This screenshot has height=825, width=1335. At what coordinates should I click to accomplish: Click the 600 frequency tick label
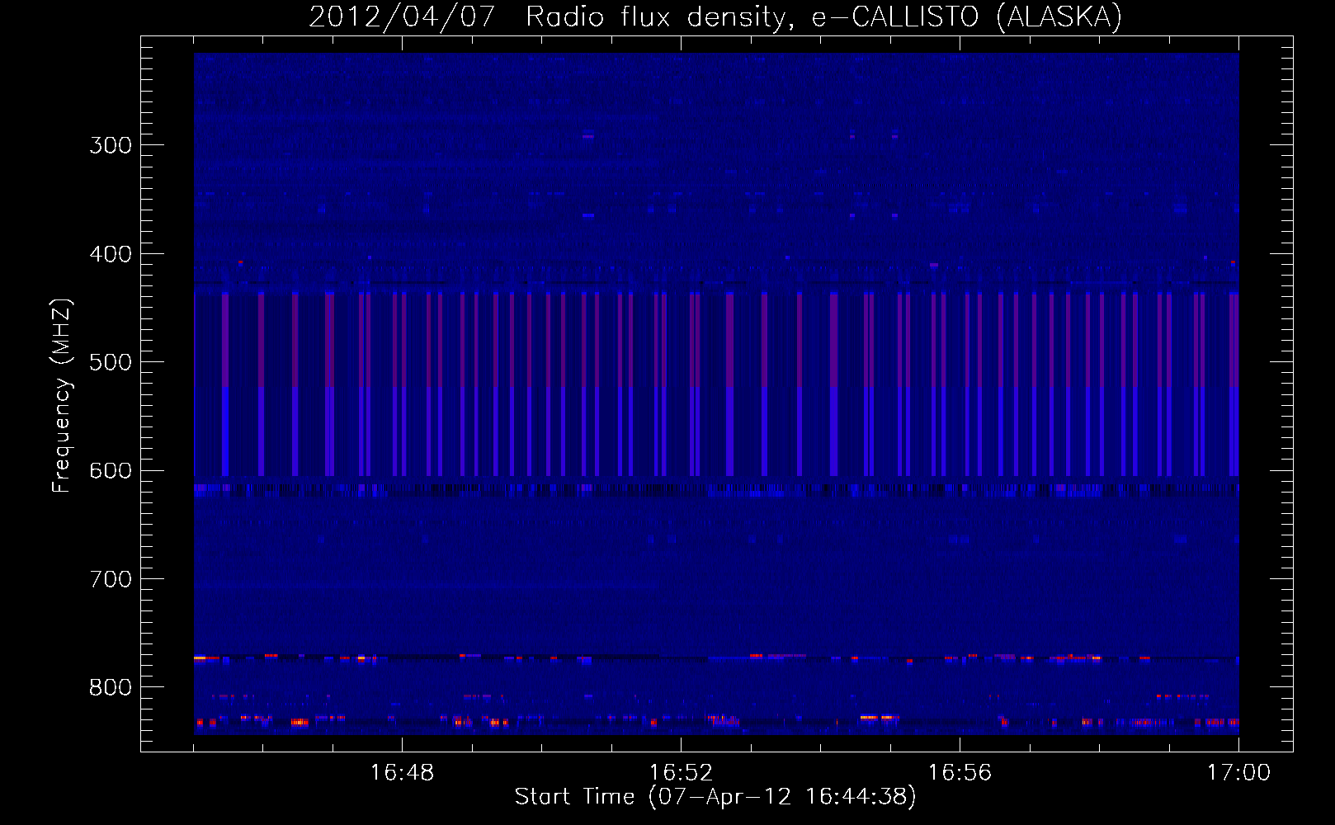tap(111, 471)
